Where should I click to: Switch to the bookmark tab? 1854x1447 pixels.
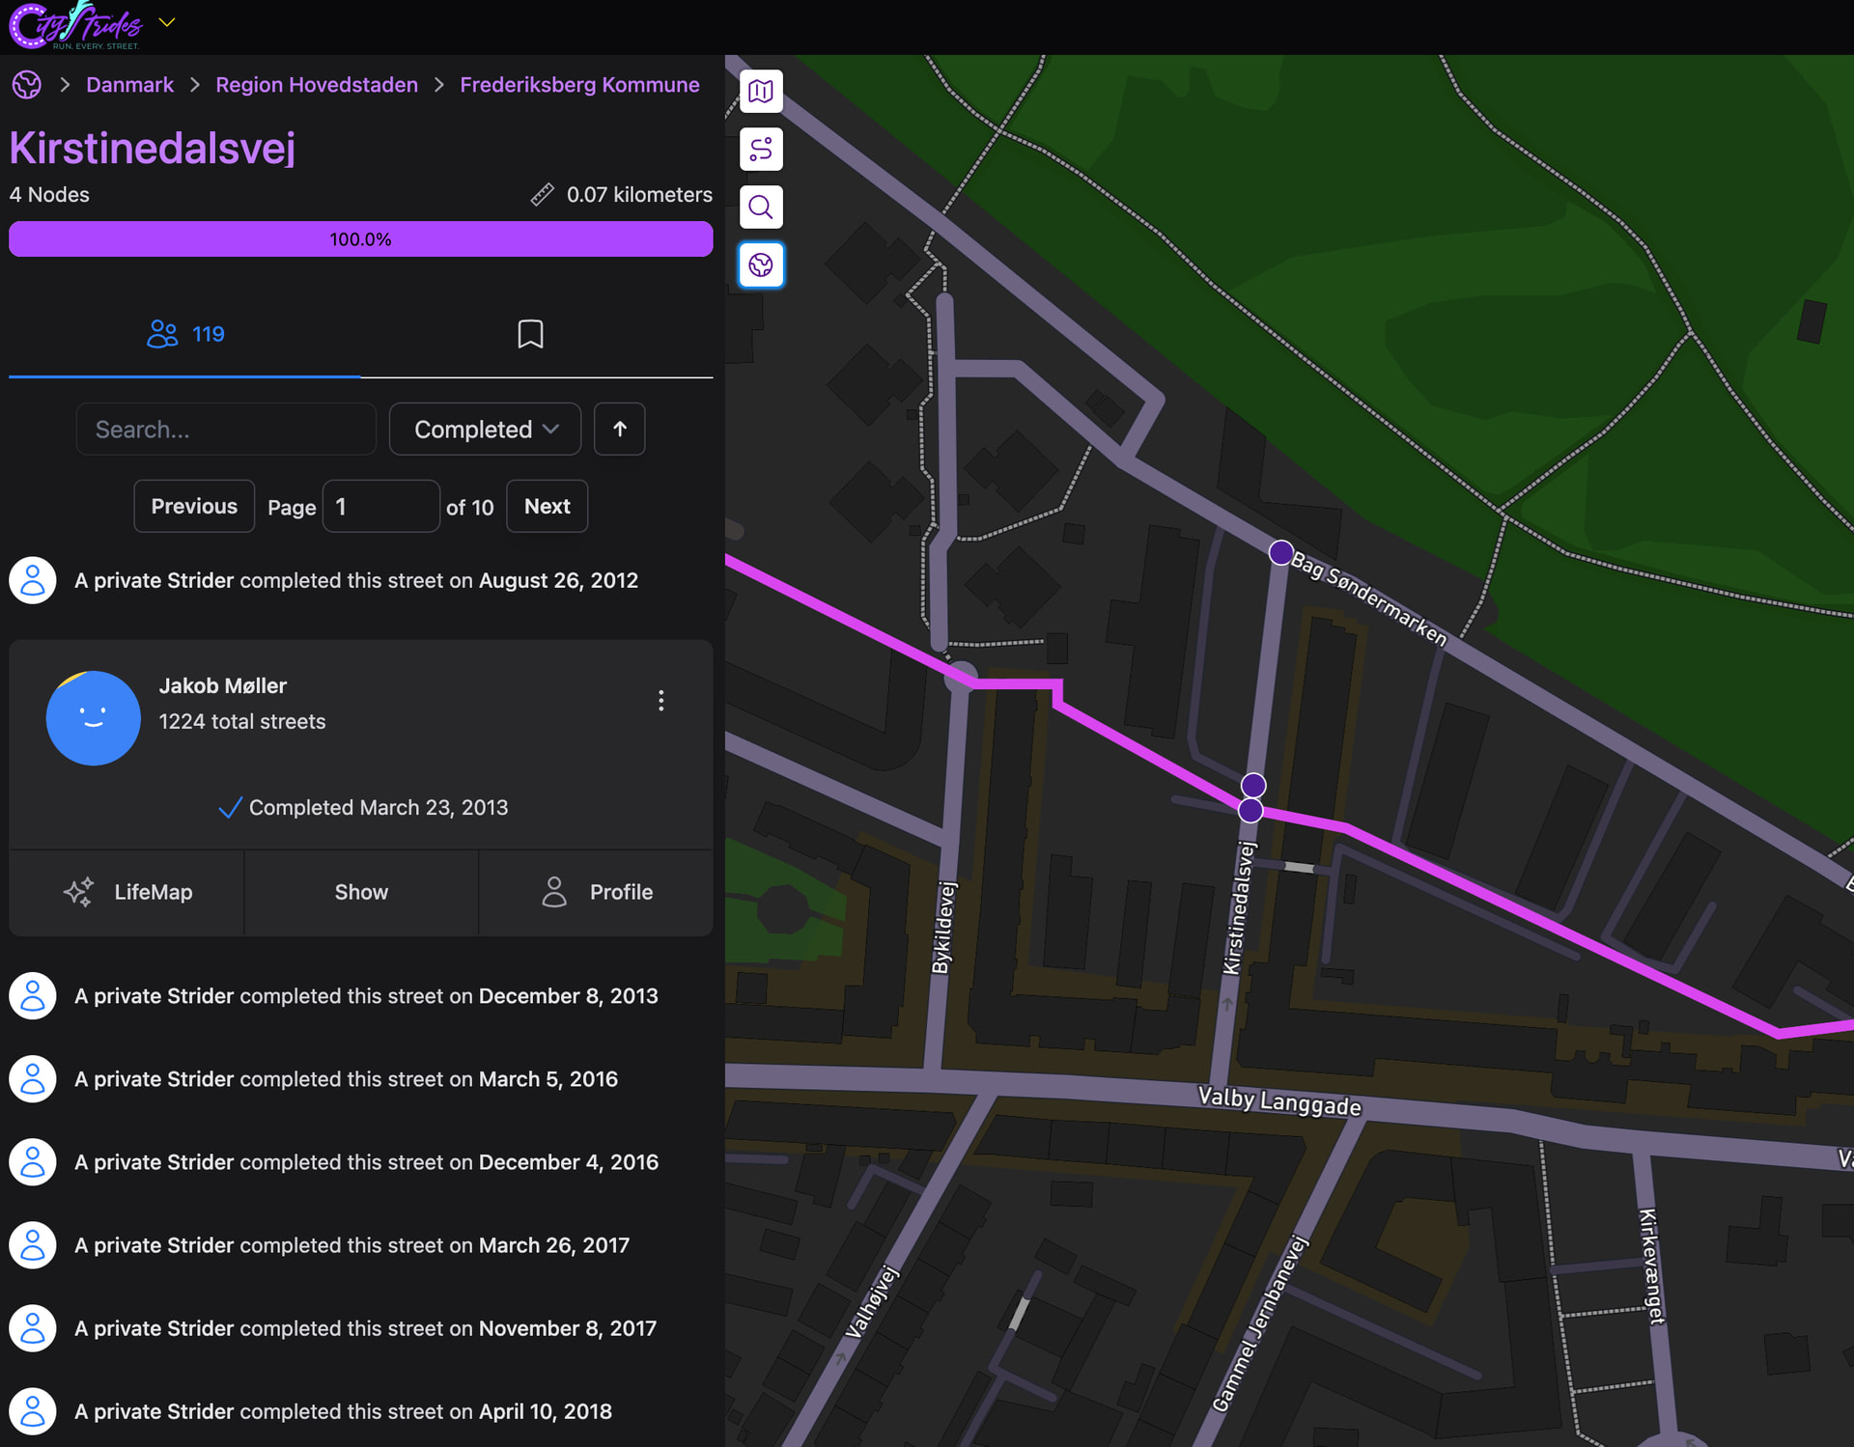pos(530,334)
